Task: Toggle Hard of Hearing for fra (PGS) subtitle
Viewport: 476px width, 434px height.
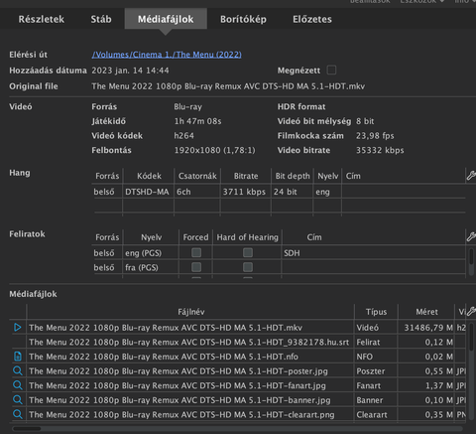Action: click(248, 267)
